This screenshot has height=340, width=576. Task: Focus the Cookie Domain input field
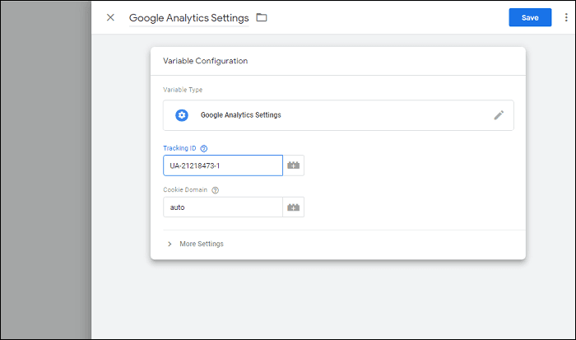coord(223,207)
